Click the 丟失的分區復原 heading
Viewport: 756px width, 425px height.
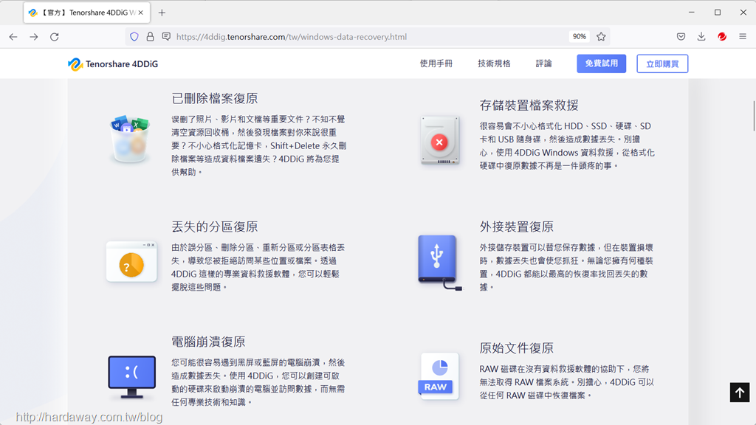pos(215,227)
